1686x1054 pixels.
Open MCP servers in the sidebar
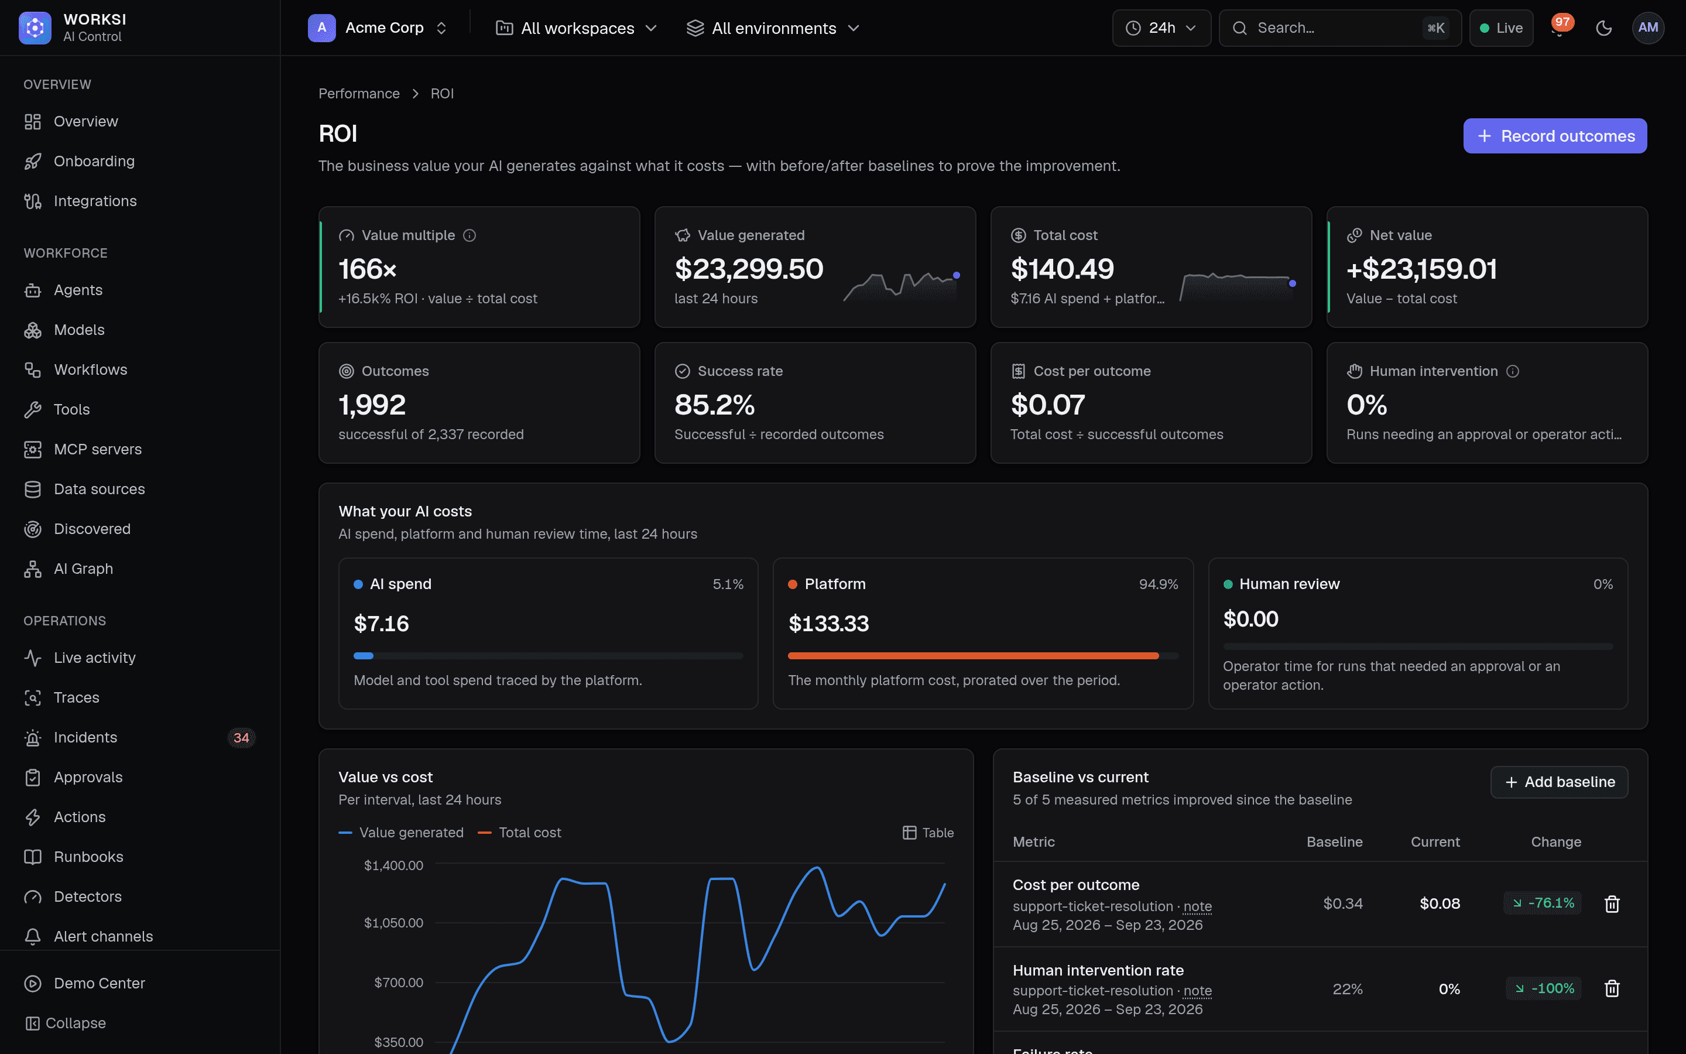pyautogui.click(x=140, y=450)
